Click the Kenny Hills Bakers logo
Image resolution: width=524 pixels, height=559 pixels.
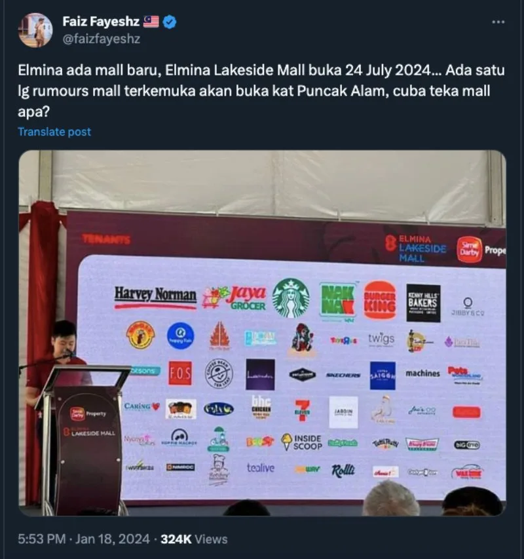point(423,303)
